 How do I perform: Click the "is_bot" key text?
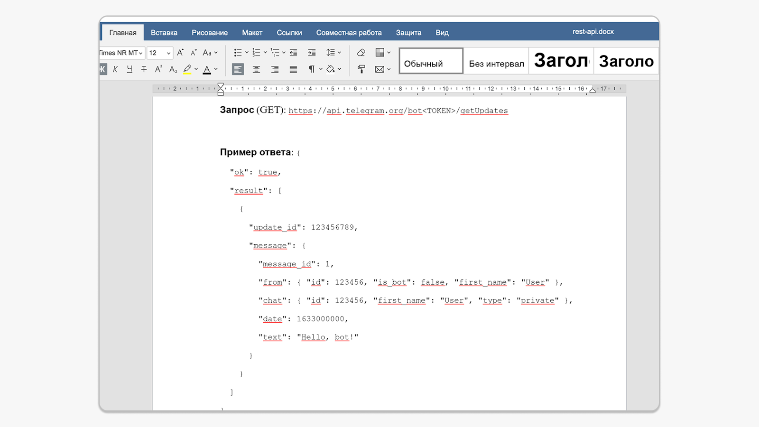(x=392, y=282)
